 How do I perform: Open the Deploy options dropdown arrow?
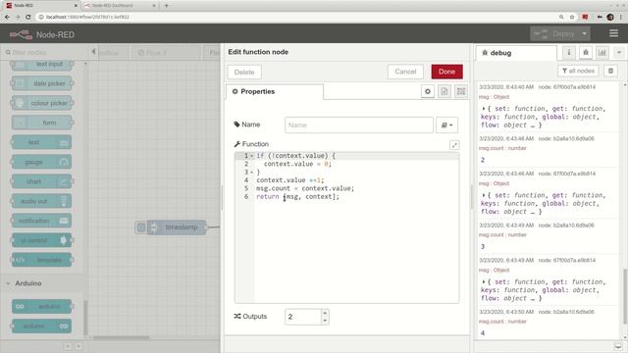coord(585,34)
